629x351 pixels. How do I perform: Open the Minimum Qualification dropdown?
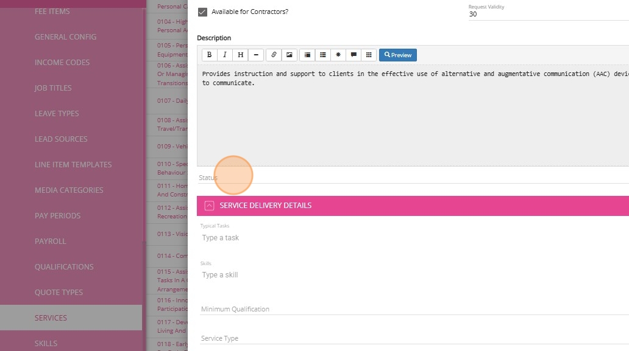pos(414,309)
